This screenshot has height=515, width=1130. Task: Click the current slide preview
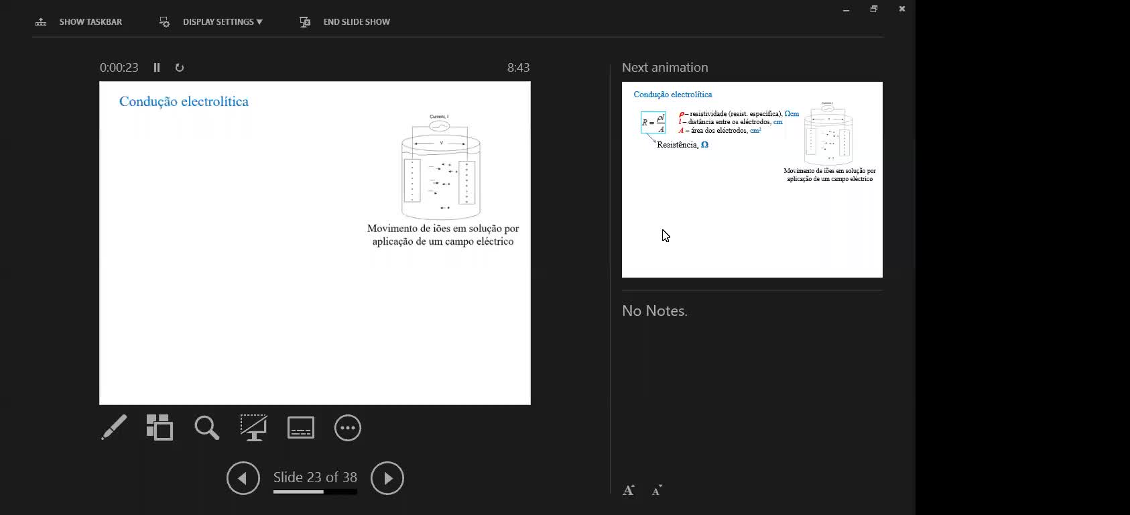coord(315,243)
